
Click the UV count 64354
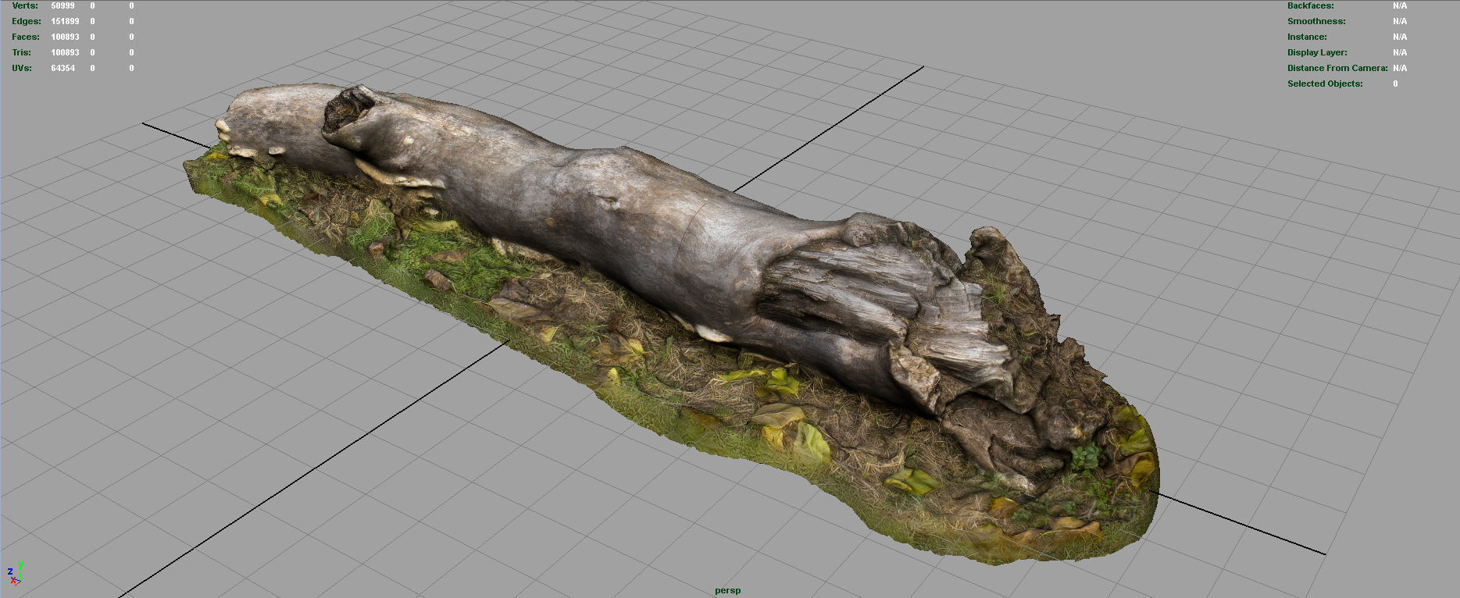(63, 68)
